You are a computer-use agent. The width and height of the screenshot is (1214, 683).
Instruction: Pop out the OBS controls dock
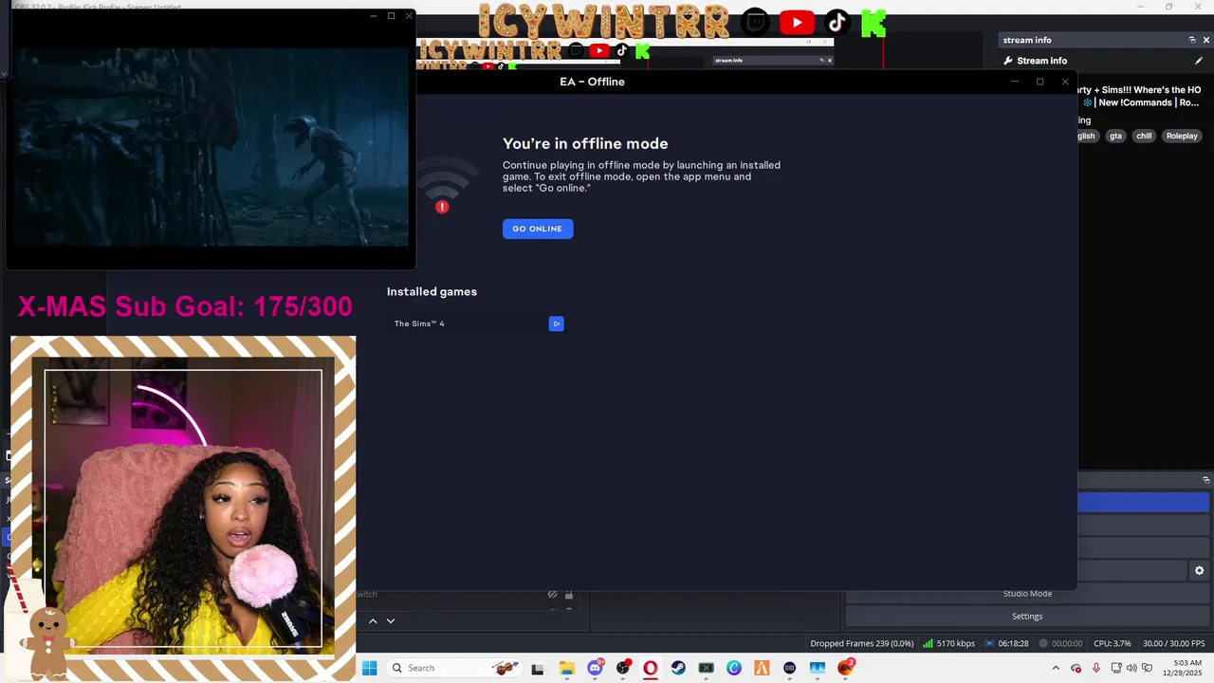1206,480
